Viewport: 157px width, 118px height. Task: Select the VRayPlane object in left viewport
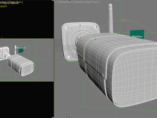(x=21, y=50)
